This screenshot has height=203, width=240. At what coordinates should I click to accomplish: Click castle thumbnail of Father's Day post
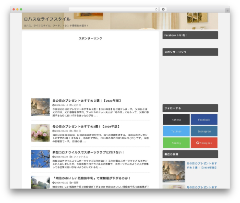tap(40, 107)
